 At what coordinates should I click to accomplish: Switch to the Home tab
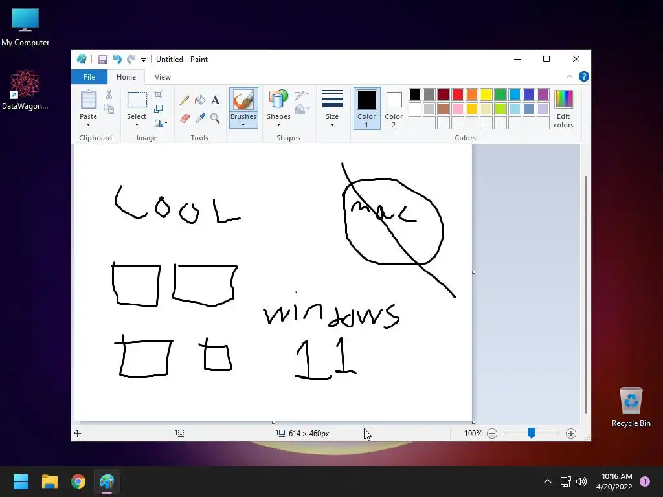click(126, 77)
